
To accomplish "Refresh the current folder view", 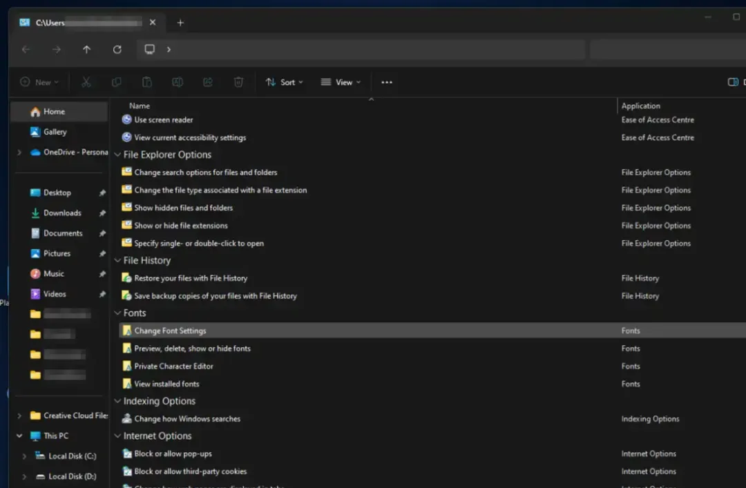I will (x=117, y=49).
